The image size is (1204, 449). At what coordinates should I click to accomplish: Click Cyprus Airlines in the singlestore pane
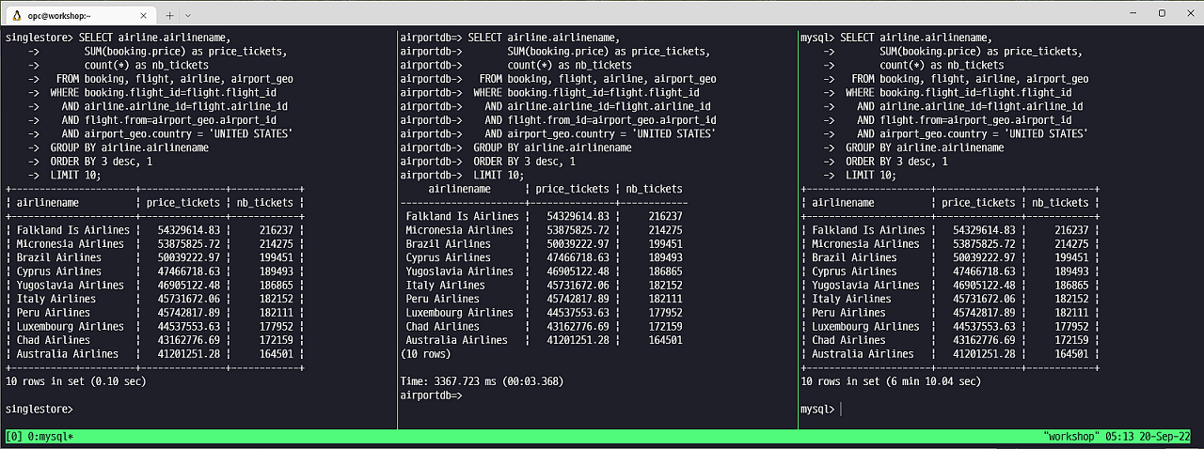pyautogui.click(x=59, y=271)
